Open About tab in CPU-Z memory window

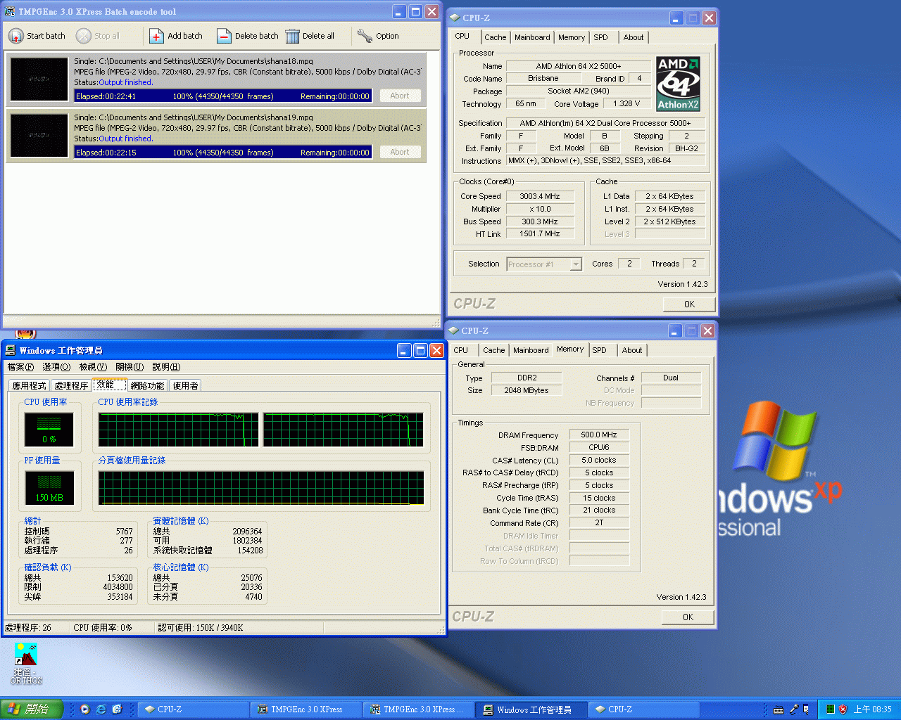pos(632,350)
